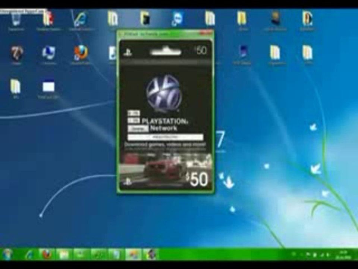Screen dimensions: 358x269
Task: Select the blue TeamViewer desktop icon
Action: tap(177, 19)
